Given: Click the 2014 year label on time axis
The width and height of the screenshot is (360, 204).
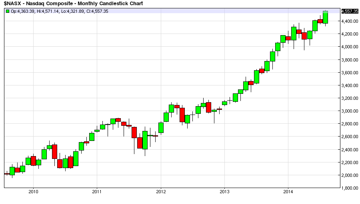Looking at the screenshot, I should 288,192.
